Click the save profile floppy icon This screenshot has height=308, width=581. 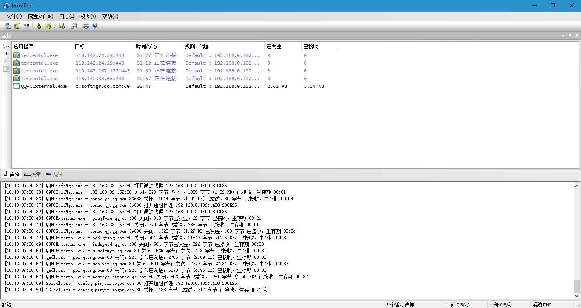[x=62, y=26]
